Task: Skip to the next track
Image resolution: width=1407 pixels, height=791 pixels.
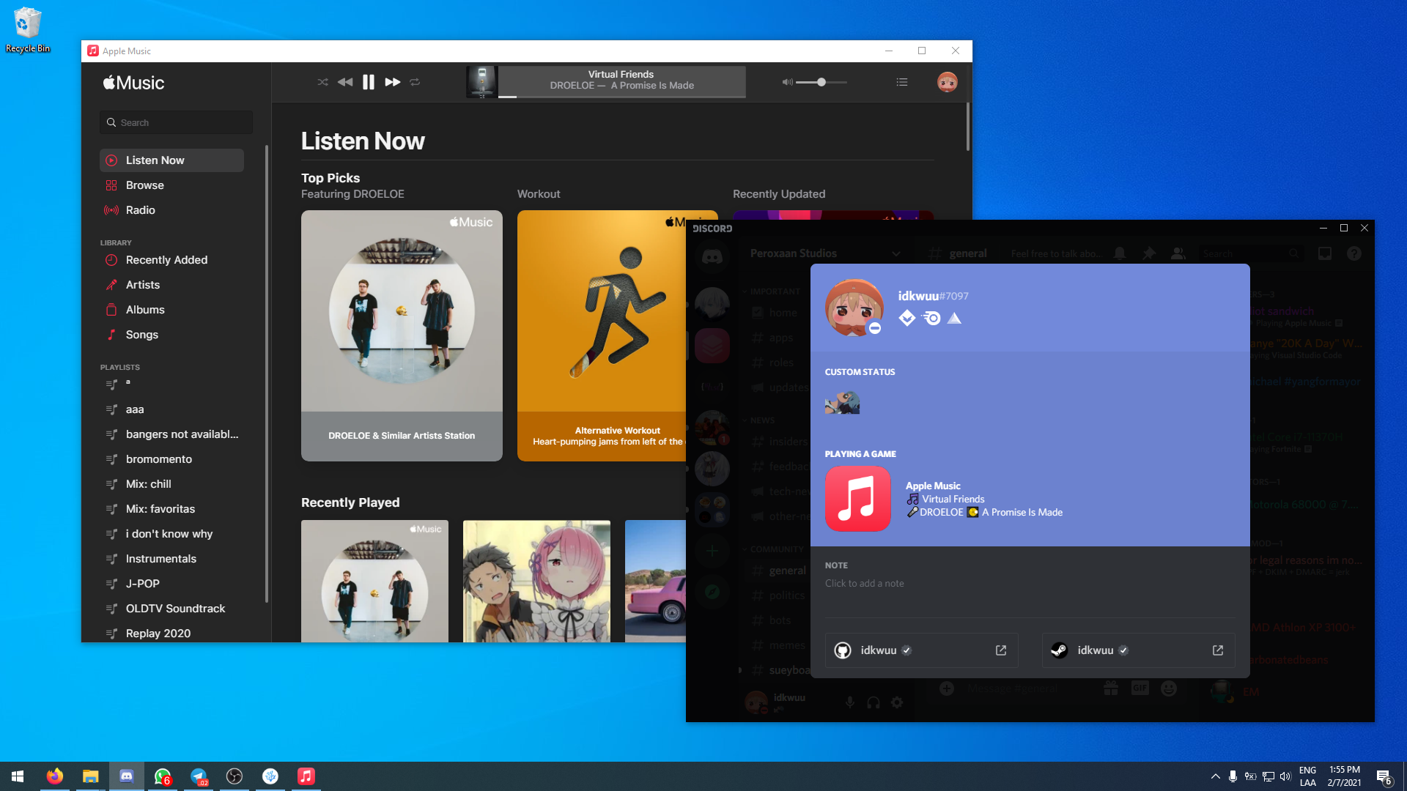Action: pyautogui.click(x=393, y=82)
